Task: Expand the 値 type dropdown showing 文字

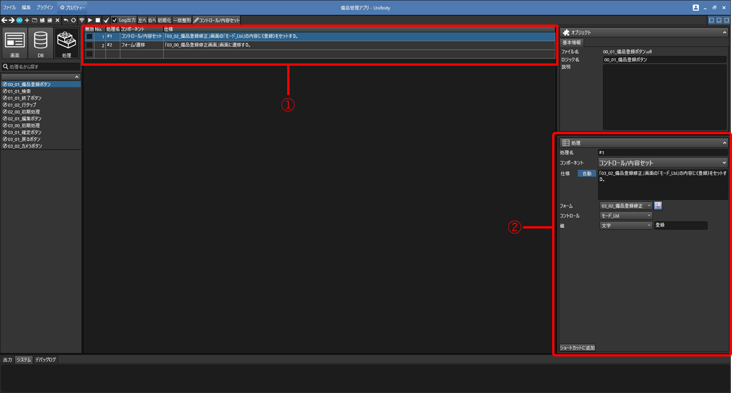Action: 625,226
